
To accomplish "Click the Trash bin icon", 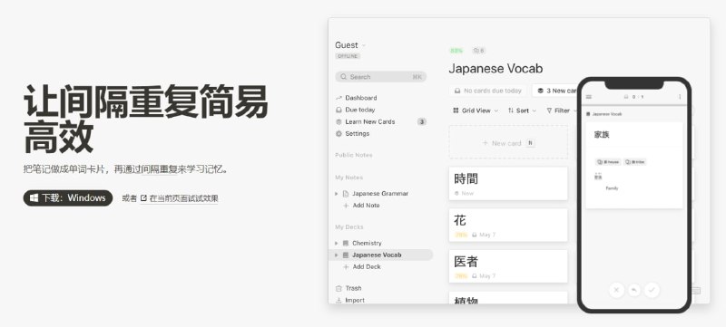I will (338, 288).
